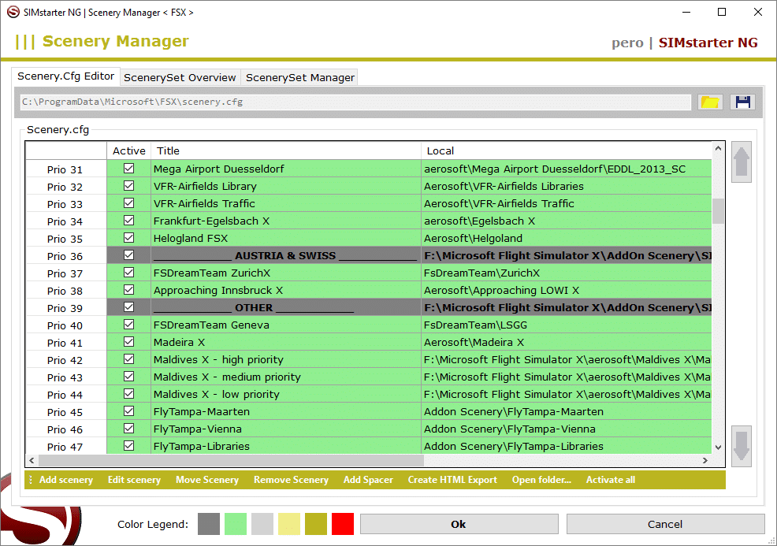The width and height of the screenshot is (777, 546).
Task: Open scenery.cfg file with yellow folder icon
Action: [710, 102]
